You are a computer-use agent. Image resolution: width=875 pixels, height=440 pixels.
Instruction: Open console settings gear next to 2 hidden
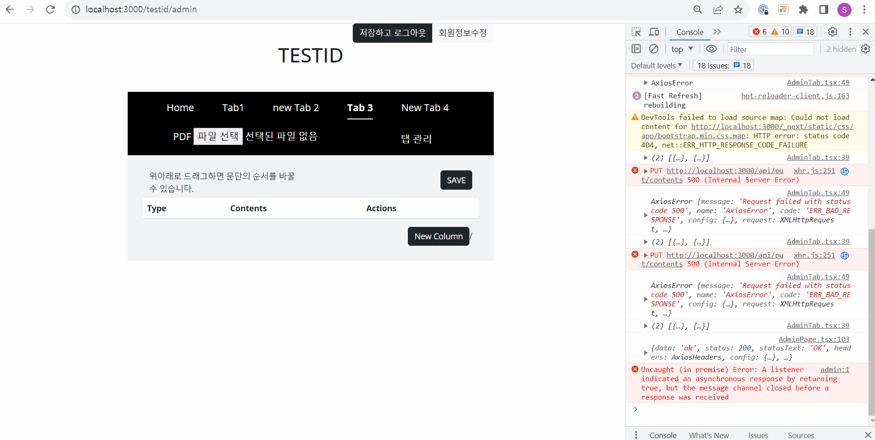[x=865, y=49]
